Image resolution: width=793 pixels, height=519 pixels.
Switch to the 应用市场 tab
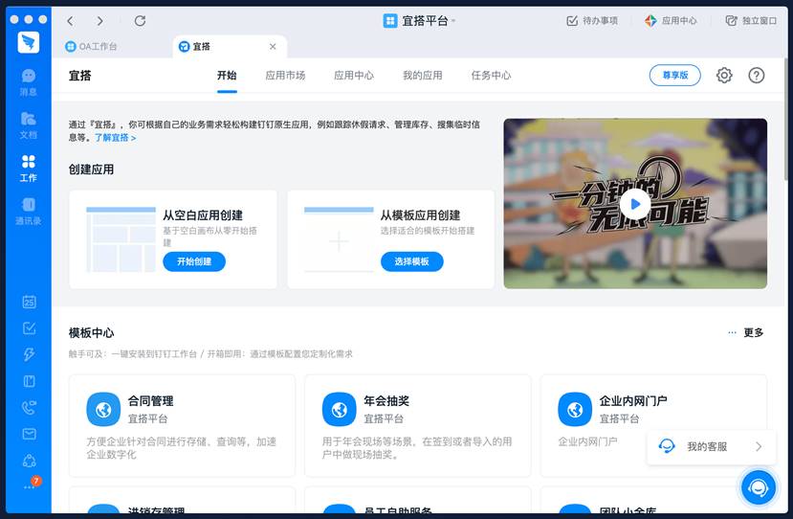(x=285, y=75)
